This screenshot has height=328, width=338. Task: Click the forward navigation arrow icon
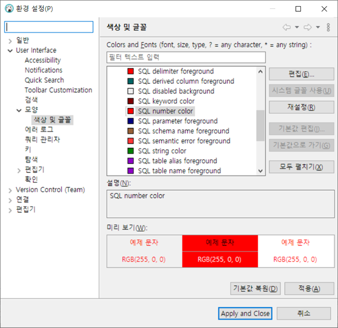click(308, 28)
